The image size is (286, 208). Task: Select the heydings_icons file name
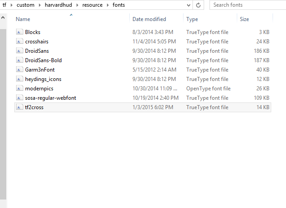tap(43, 79)
